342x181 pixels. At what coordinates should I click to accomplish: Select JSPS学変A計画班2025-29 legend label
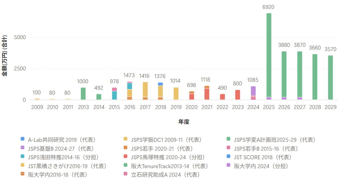(x=275, y=140)
